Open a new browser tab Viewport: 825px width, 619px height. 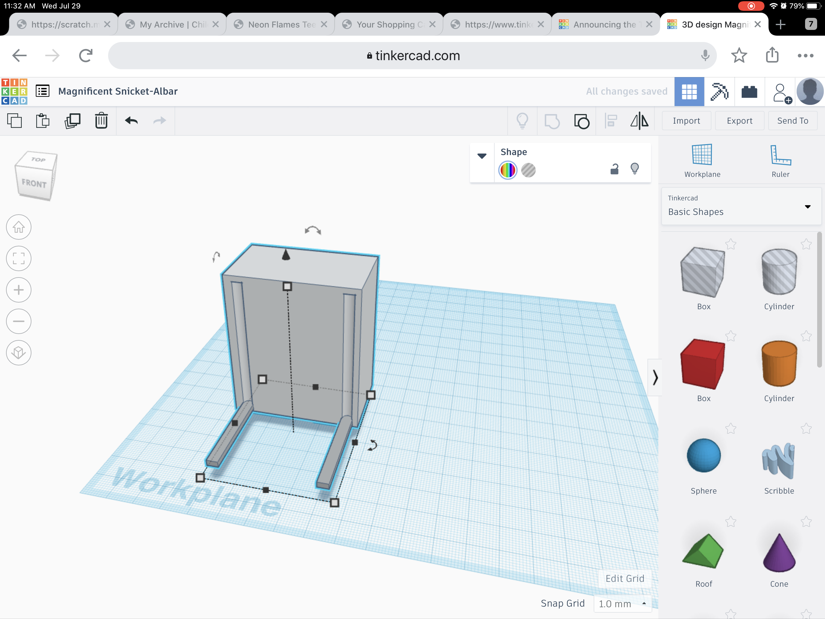tap(780, 25)
